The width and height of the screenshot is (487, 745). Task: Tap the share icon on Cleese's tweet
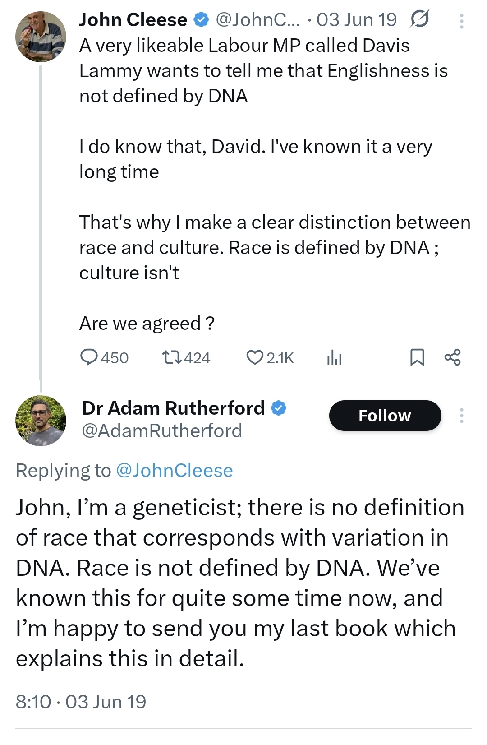[x=452, y=357]
